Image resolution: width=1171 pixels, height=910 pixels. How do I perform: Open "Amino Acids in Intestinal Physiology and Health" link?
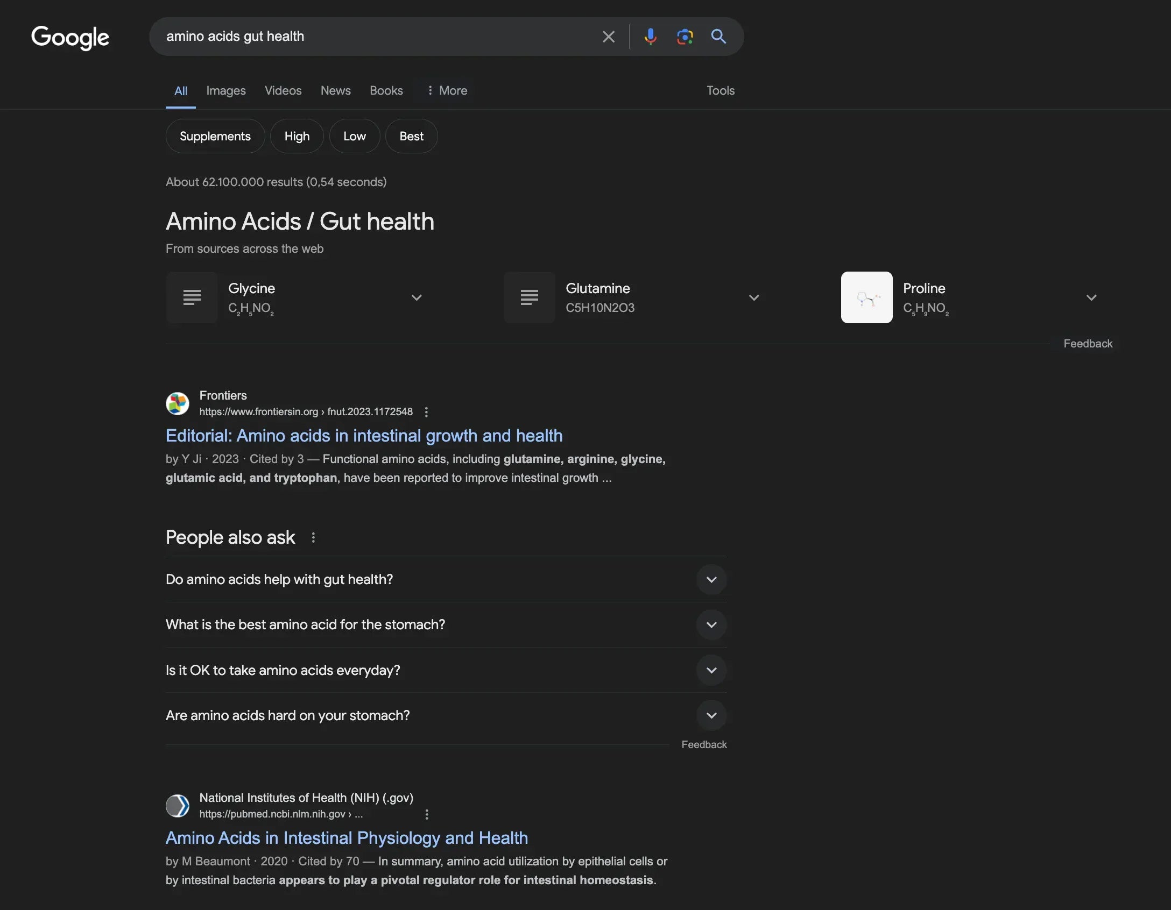[347, 838]
